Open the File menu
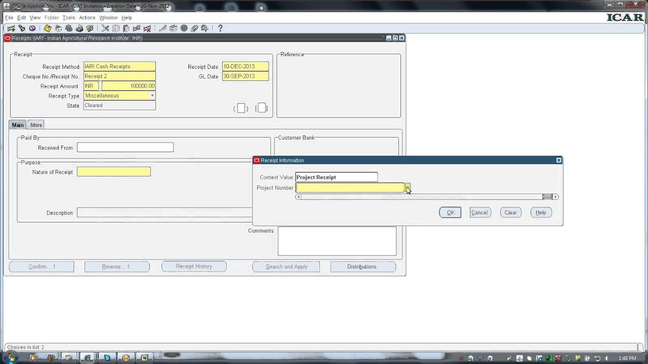The image size is (648, 364). click(x=9, y=18)
